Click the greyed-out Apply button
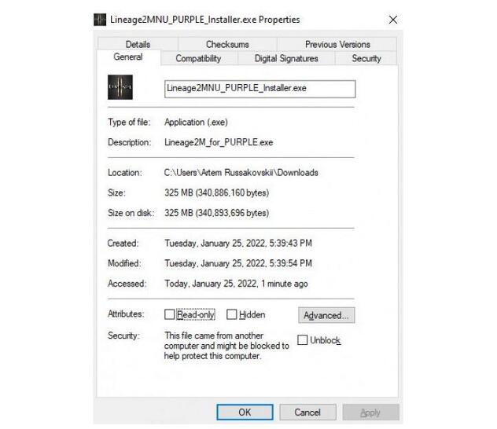The width and height of the screenshot is (497, 429). pos(370,412)
